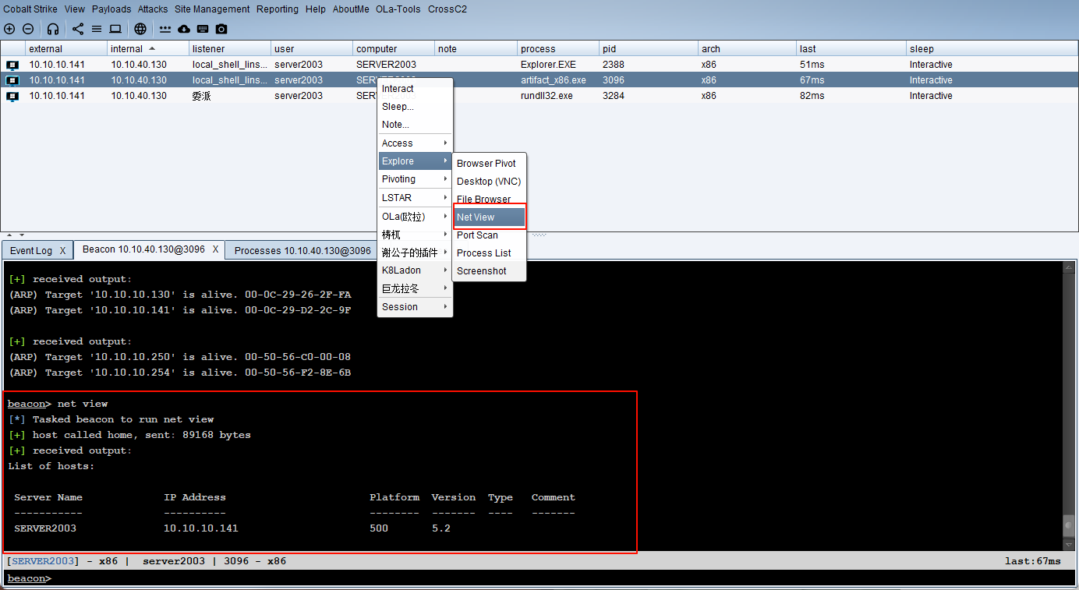1079x590 pixels.
Task: Click pid 2388 cell
Action: pos(649,65)
